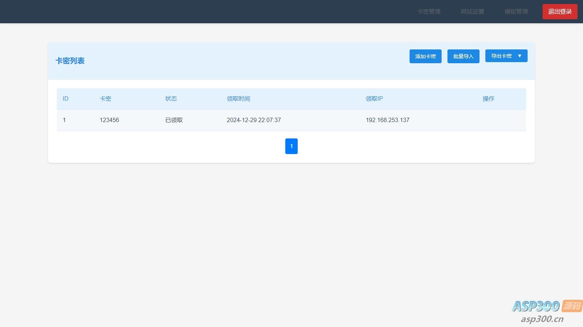Viewport: 583px width, 327px height.
Task: Click the 领取时间 column header
Action: [x=238, y=99]
